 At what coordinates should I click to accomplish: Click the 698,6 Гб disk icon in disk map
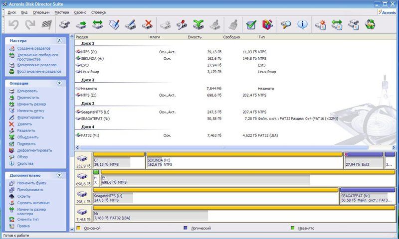coord(82,177)
